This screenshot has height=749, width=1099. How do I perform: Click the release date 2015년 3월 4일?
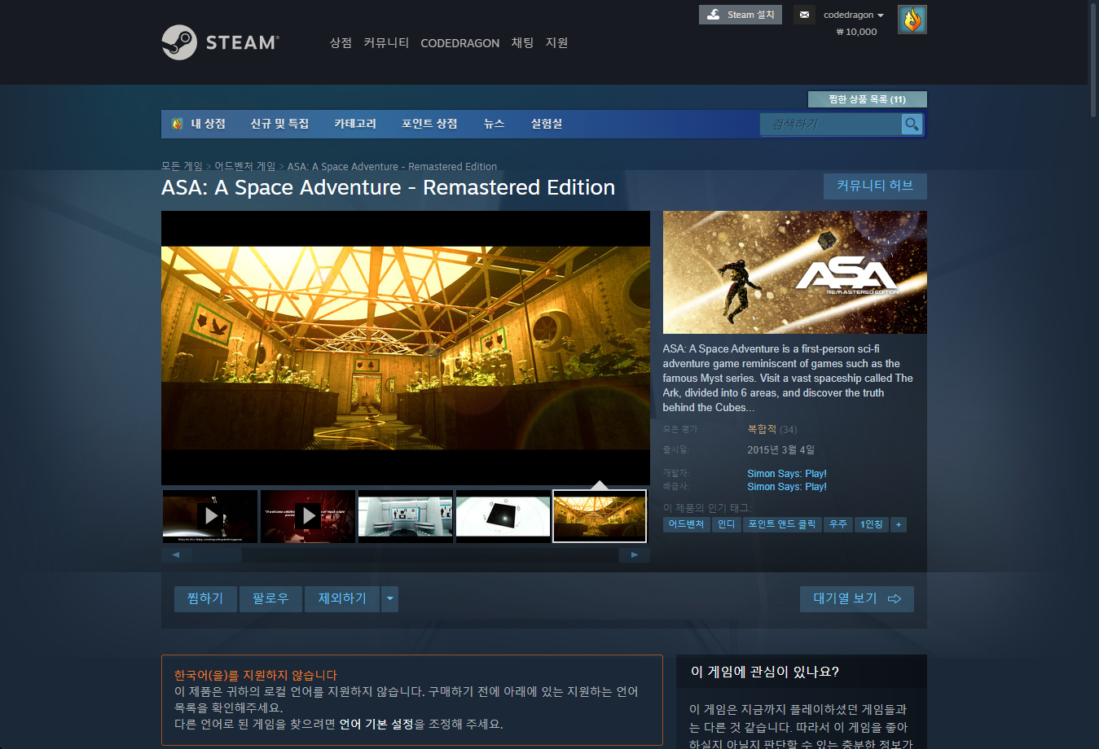[781, 449]
